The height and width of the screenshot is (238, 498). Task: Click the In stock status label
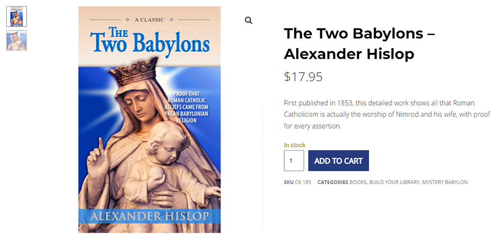click(x=295, y=145)
